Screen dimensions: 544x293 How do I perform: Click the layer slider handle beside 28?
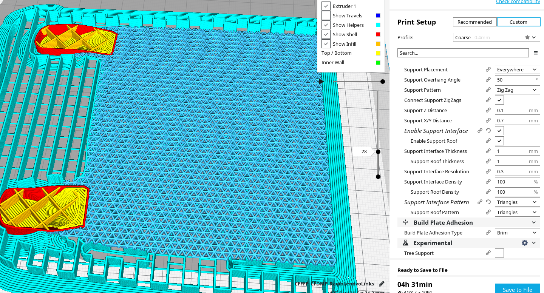point(378,152)
